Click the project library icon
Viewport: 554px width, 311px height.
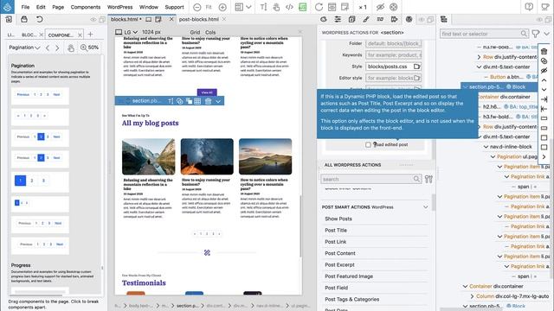(24, 19)
